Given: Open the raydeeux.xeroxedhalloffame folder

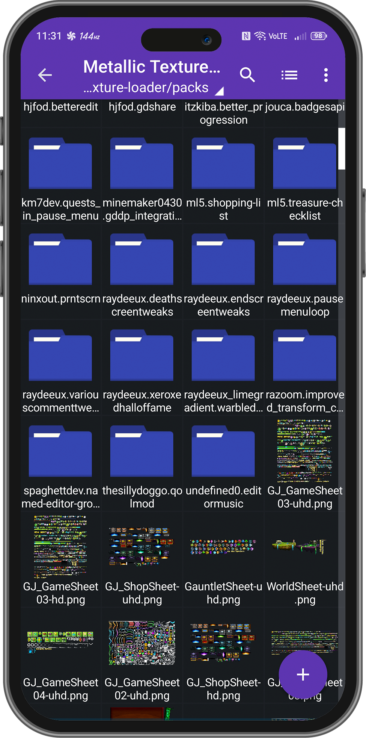Looking at the screenshot, I should point(142,355).
